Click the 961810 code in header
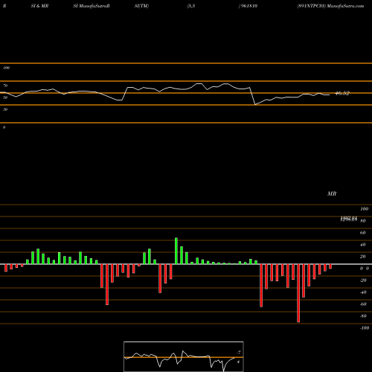This screenshot has height=372, width=372. 249,6
